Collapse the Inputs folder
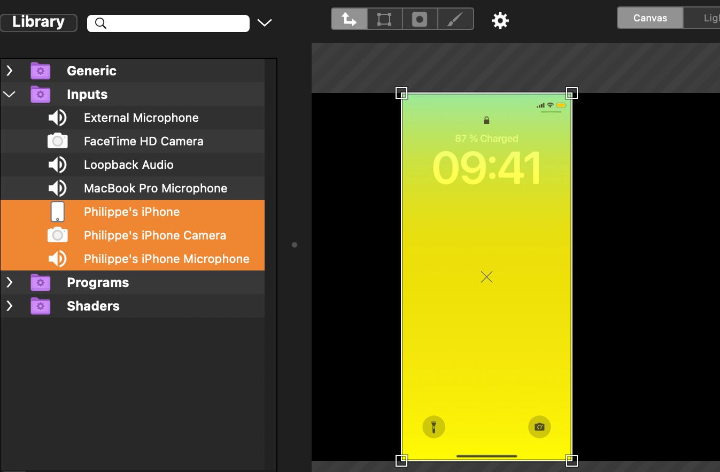720x472 pixels. coord(10,94)
